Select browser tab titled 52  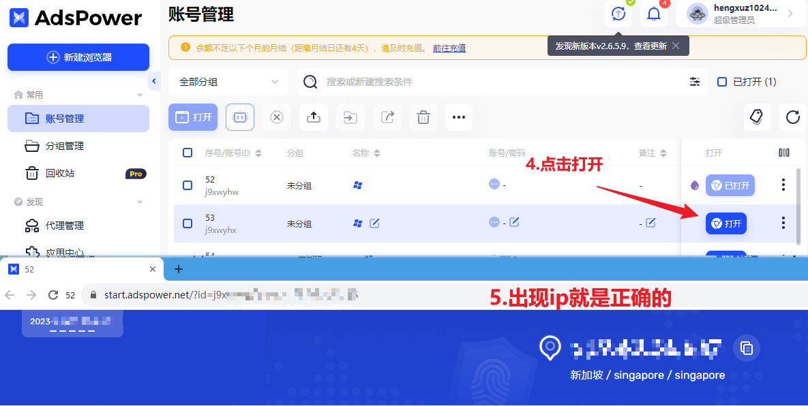pos(83,269)
